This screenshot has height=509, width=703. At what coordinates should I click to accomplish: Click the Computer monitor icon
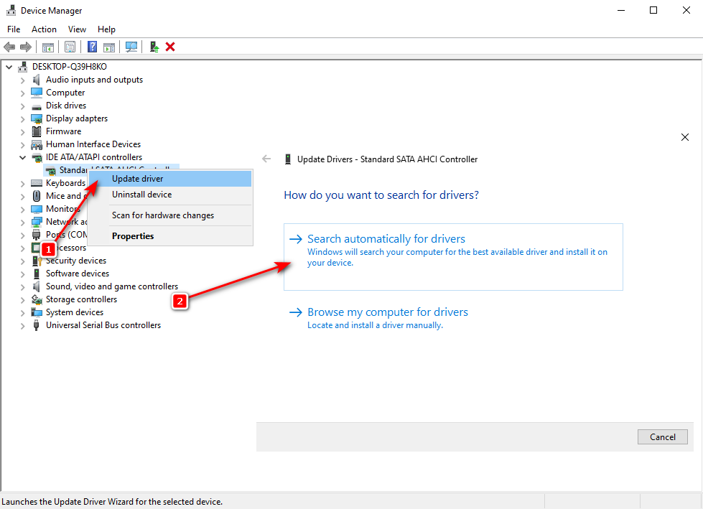coord(37,93)
